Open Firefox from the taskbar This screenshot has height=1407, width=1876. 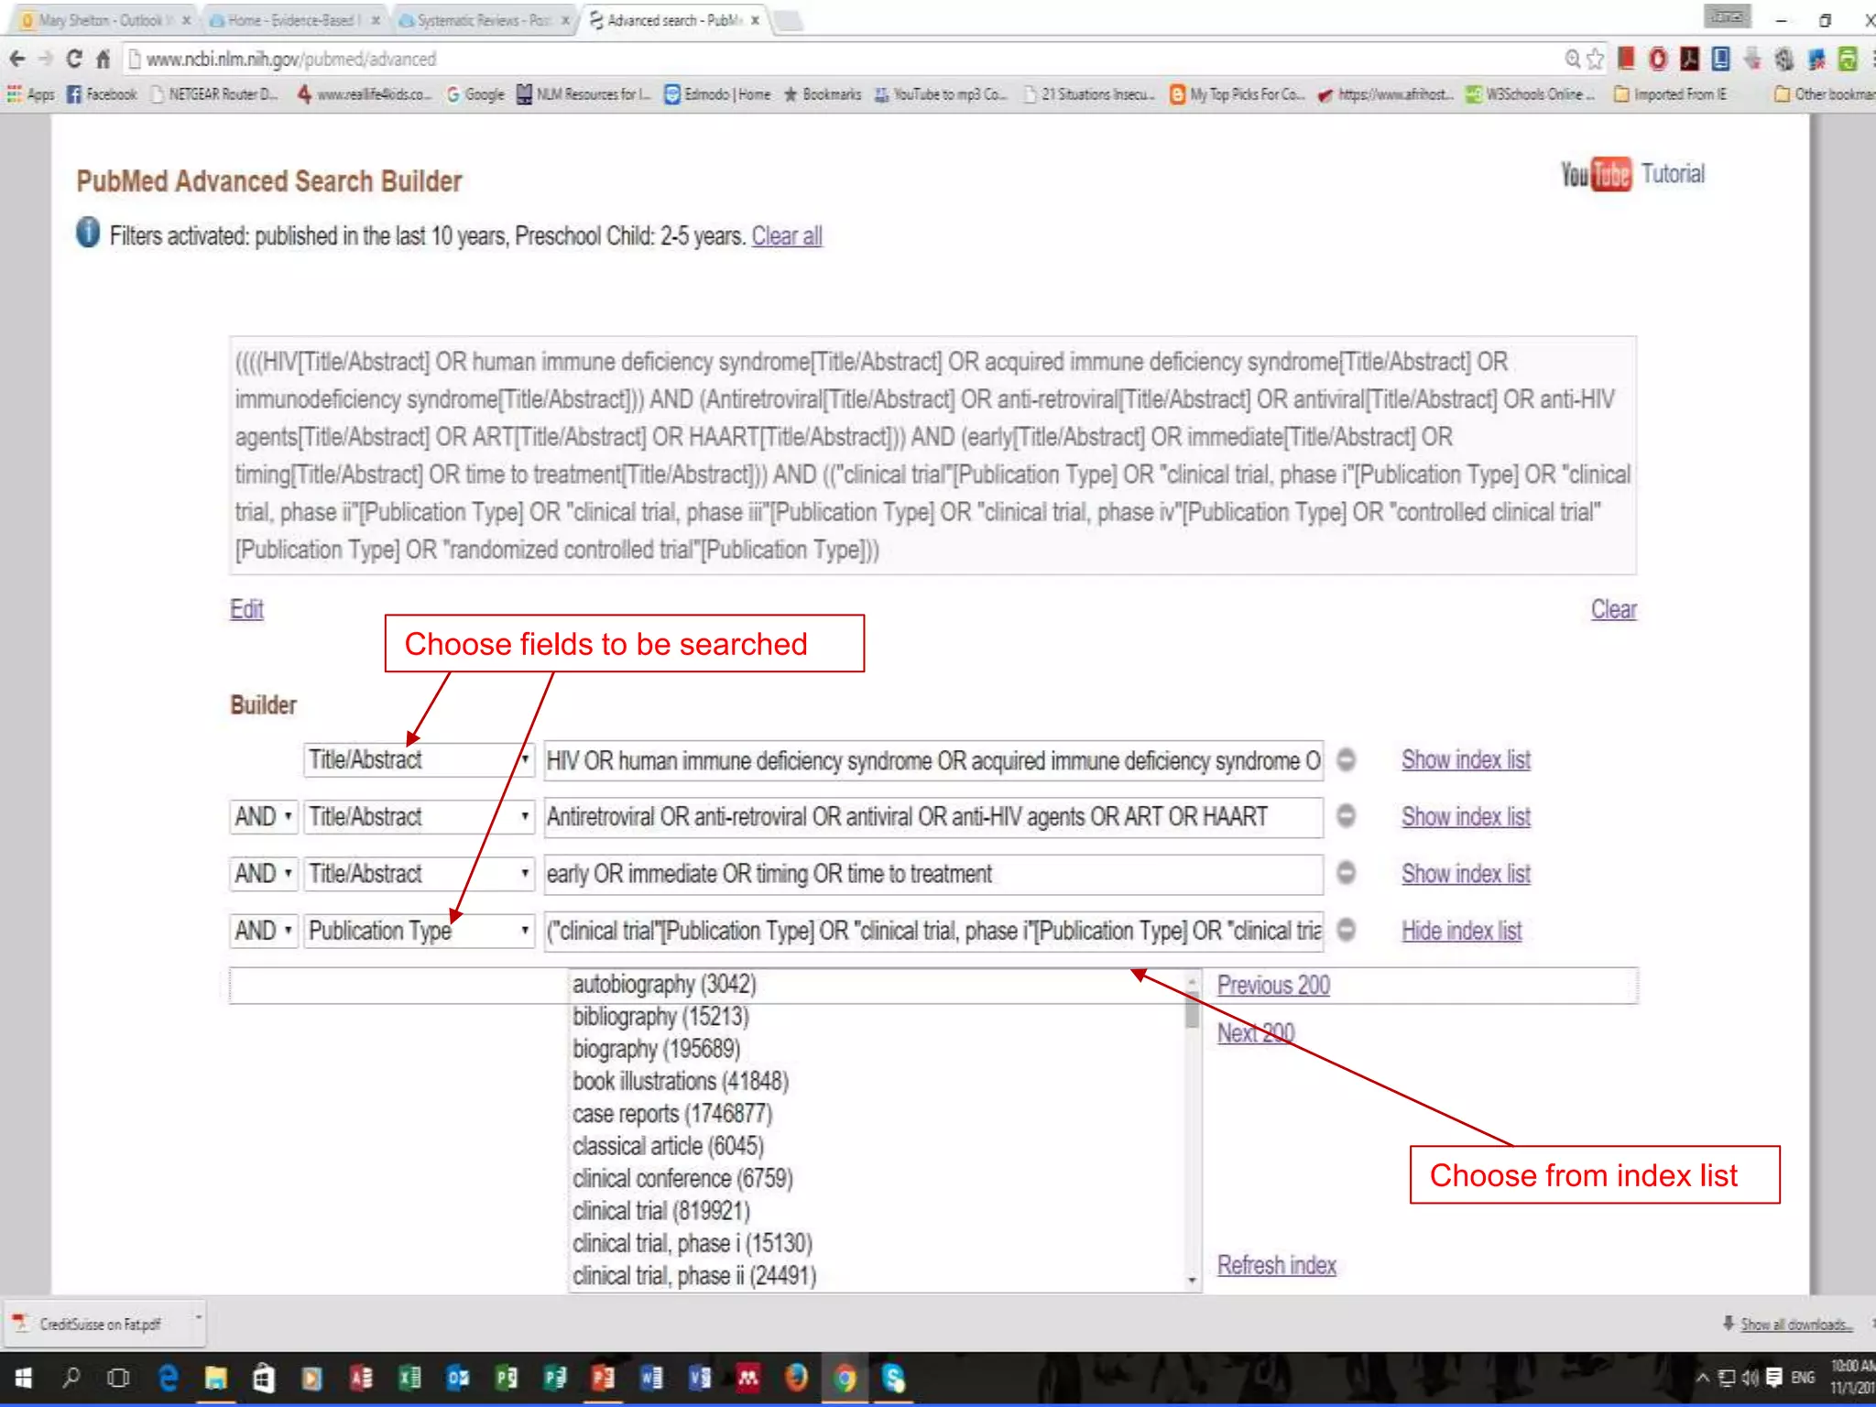(x=796, y=1378)
